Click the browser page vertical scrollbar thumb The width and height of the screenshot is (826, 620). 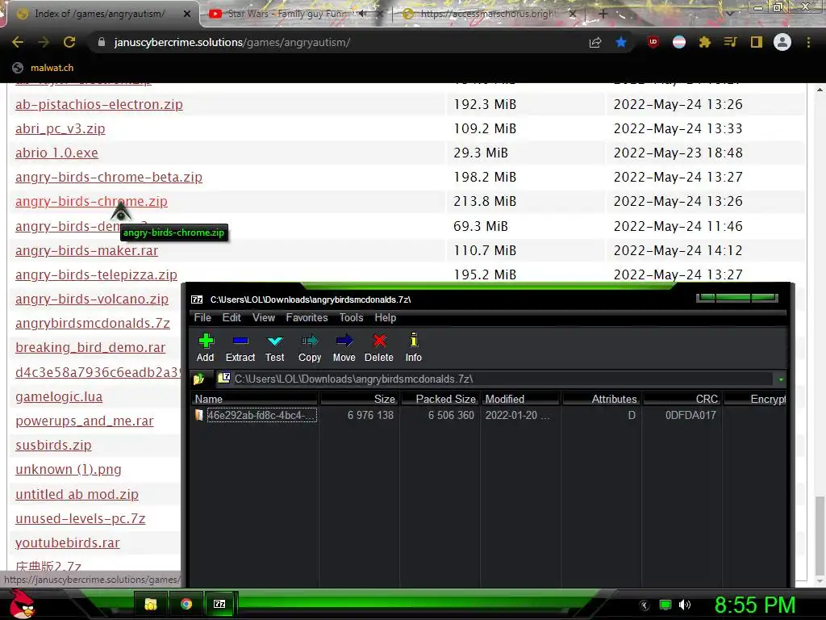[820, 536]
